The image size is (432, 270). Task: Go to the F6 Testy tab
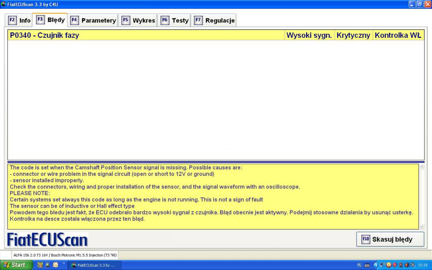175,21
